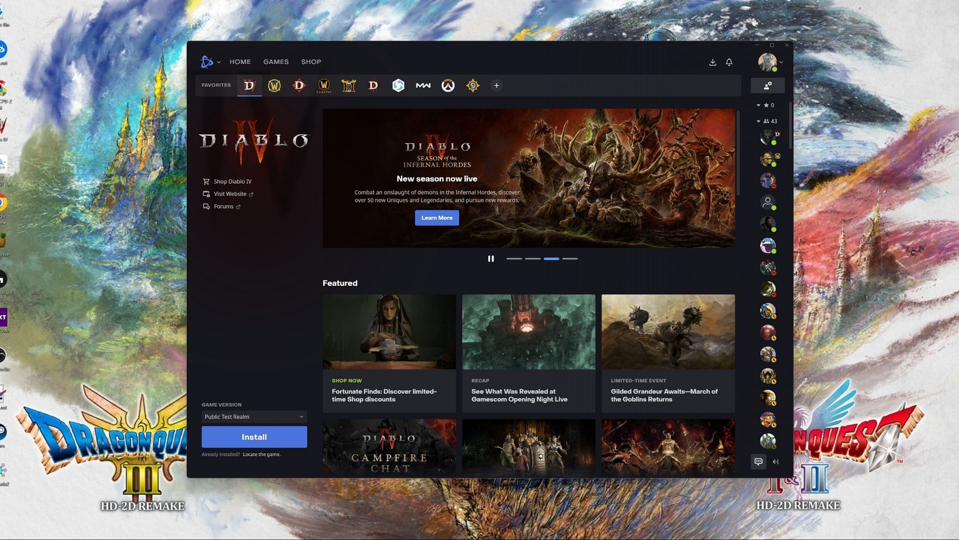Select the World of Warcraft favorite icon

click(x=274, y=85)
